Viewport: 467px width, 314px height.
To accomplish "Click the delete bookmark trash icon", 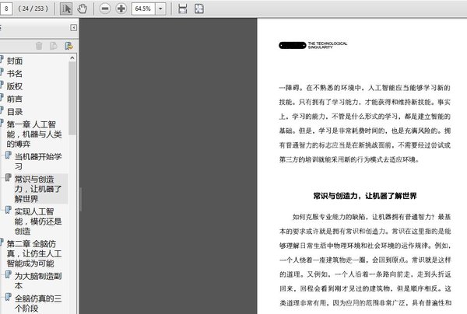I will (x=39, y=46).
